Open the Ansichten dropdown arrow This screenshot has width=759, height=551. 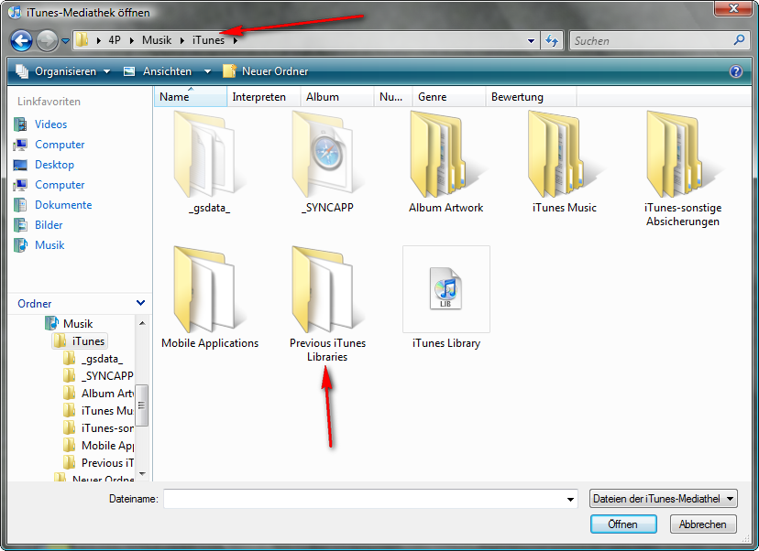pyautogui.click(x=208, y=71)
